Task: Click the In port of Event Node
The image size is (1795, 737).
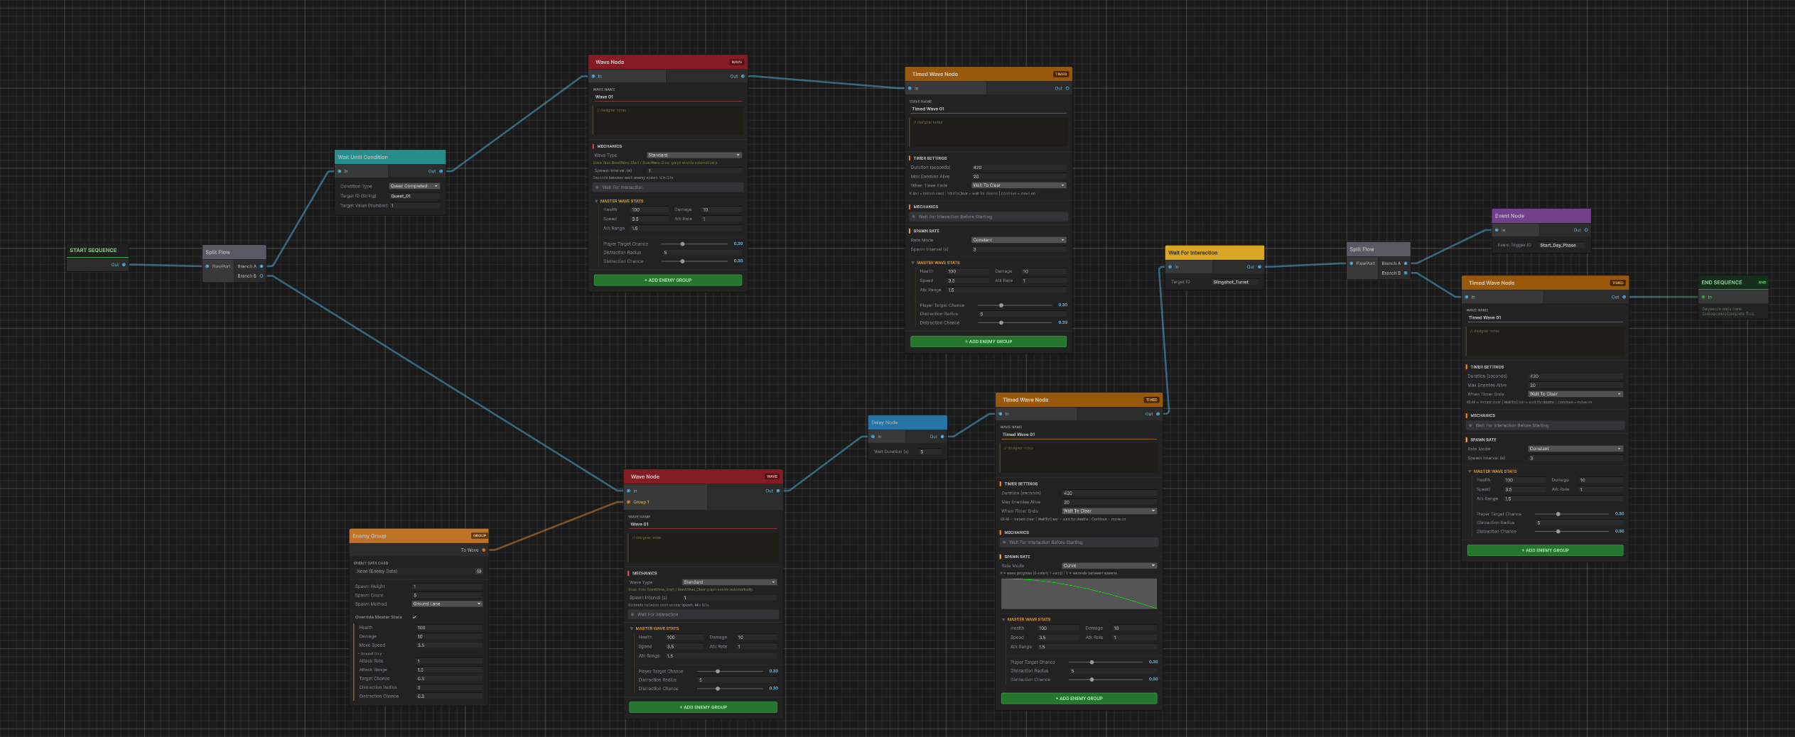Action: (1497, 230)
